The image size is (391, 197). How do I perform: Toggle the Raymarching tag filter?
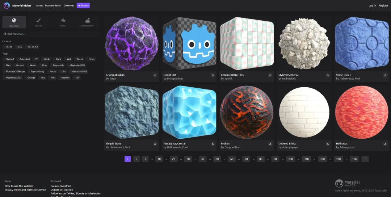coord(37,72)
